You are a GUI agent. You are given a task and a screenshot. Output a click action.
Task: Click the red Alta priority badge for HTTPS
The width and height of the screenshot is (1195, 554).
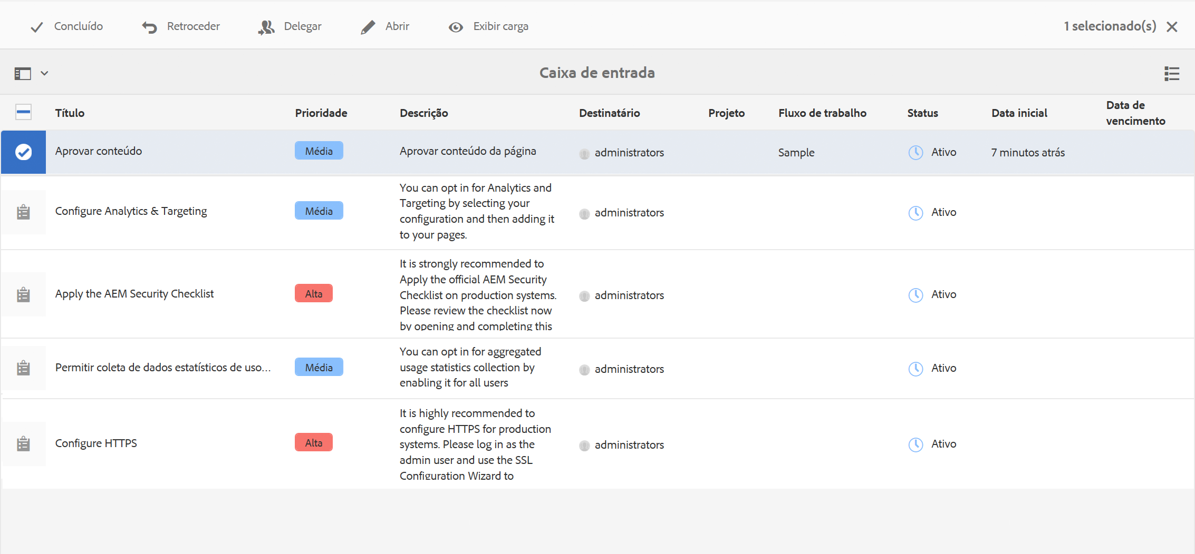[314, 443]
